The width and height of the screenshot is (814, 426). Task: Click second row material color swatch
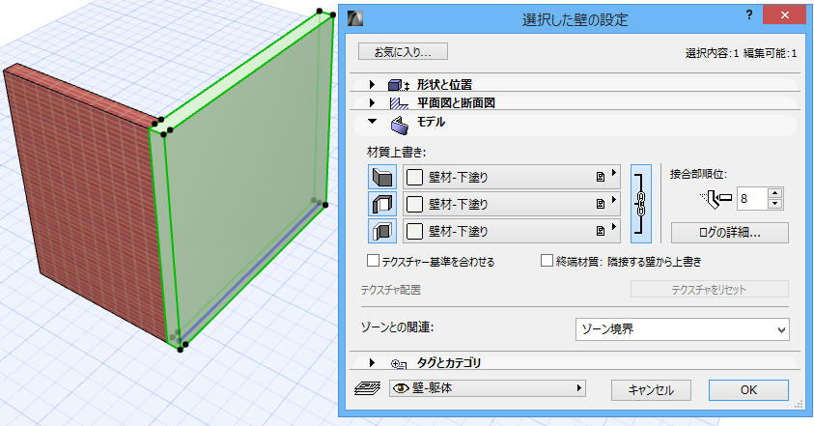[x=414, y=204]
